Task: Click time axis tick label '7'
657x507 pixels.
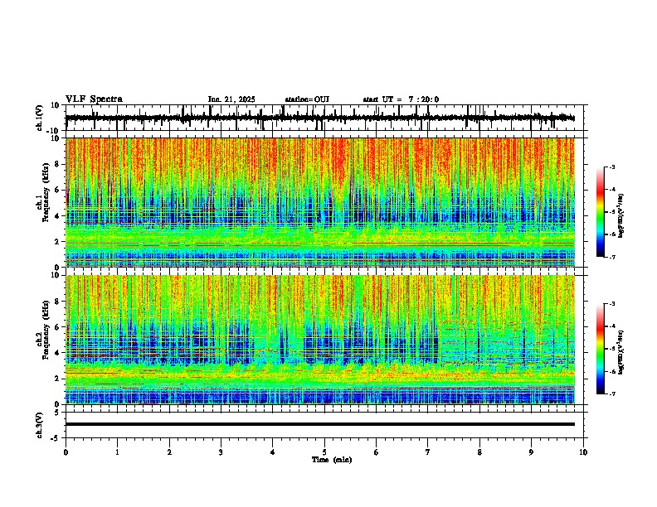Action: (428, 452)
